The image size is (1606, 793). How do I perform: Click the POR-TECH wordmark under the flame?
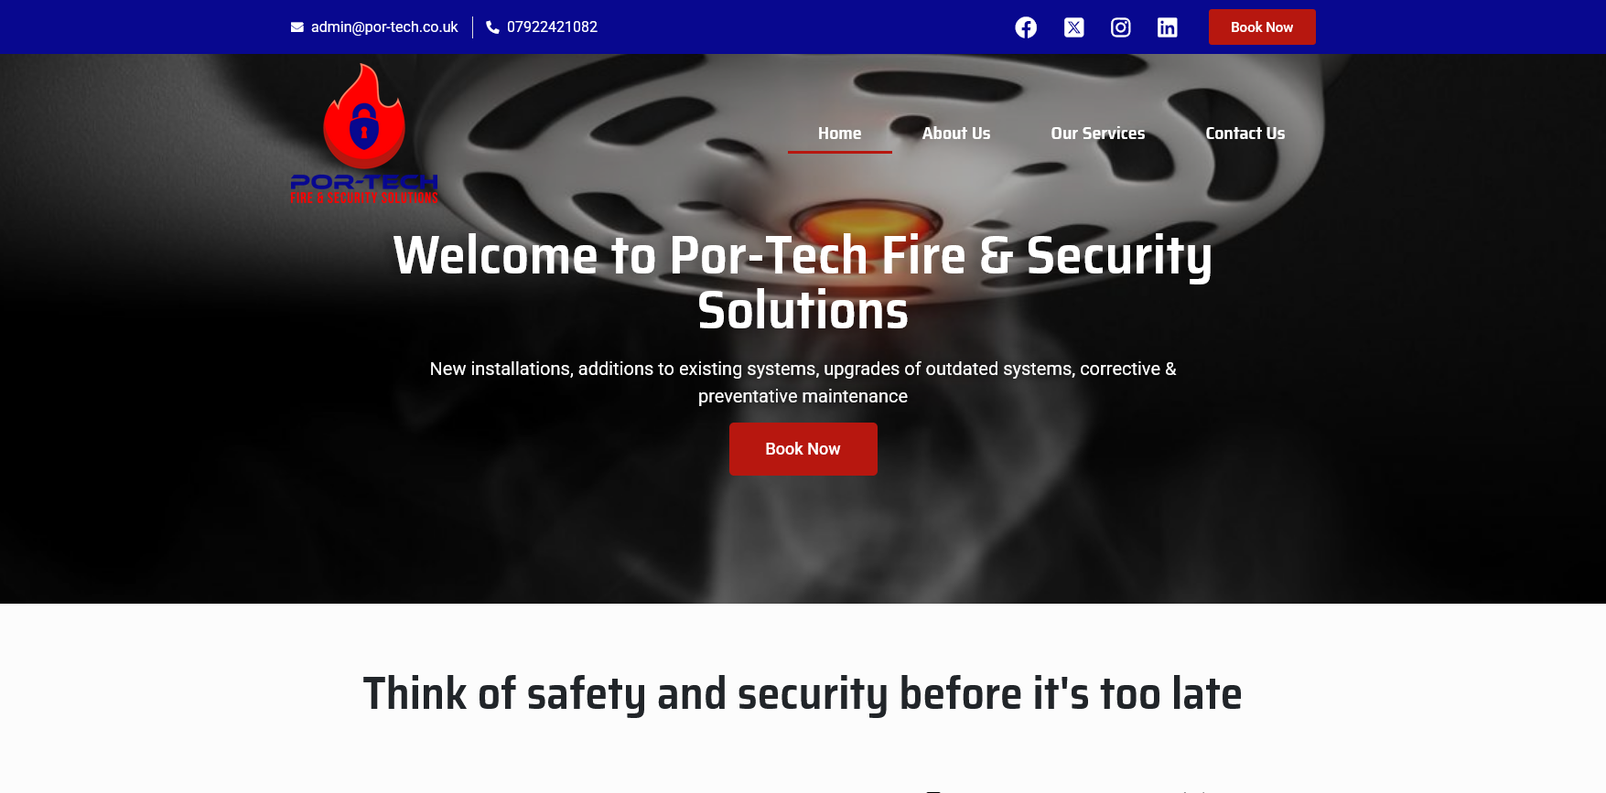364,182
